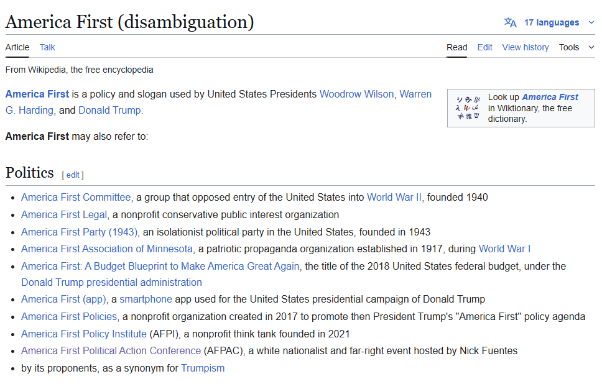Click text 'a nonprofit conservative public interest organization'
This screenshot has width=602, height=384.
[226, 215]
